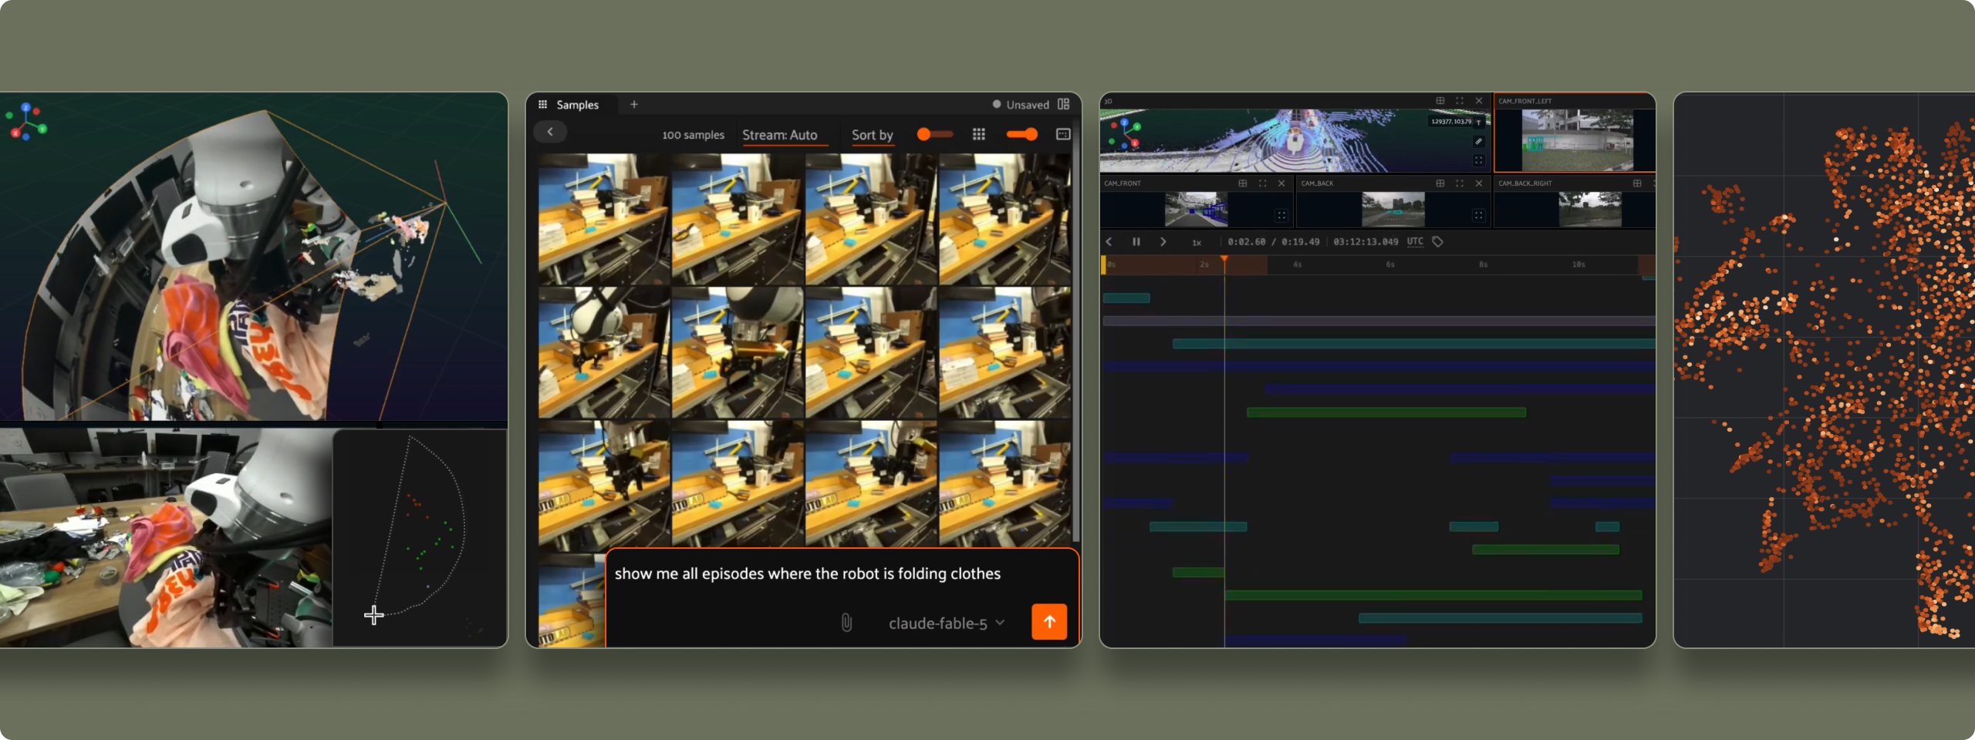Switch the UTC timezone display
The width and height of the screenshot is (1975, 740).
click(x=1415, y=241)
